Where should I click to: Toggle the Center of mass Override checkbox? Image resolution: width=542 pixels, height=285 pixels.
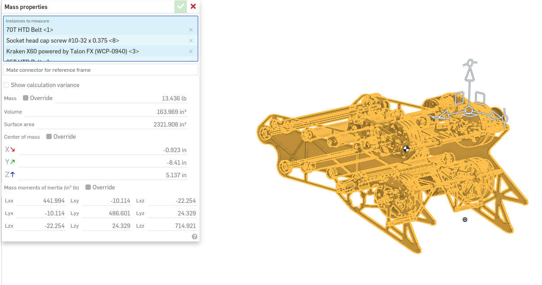(49, 137)
